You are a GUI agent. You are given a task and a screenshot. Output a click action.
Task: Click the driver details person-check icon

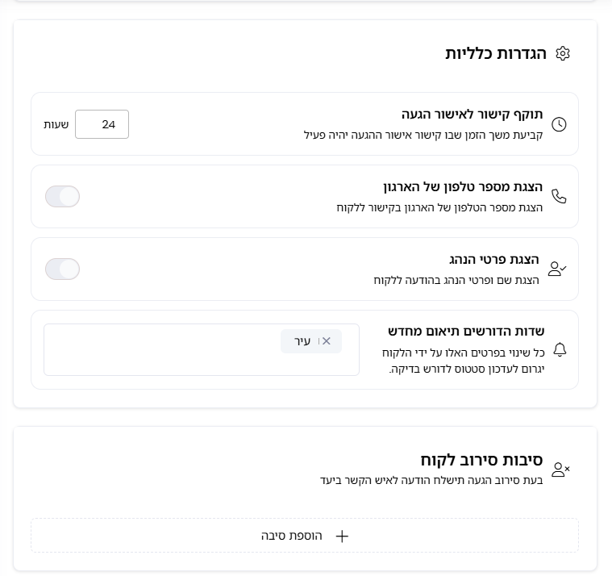point(557,269)
